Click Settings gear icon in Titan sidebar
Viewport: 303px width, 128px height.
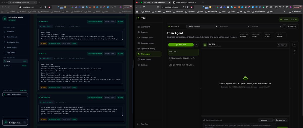click(x=139, y=65)
